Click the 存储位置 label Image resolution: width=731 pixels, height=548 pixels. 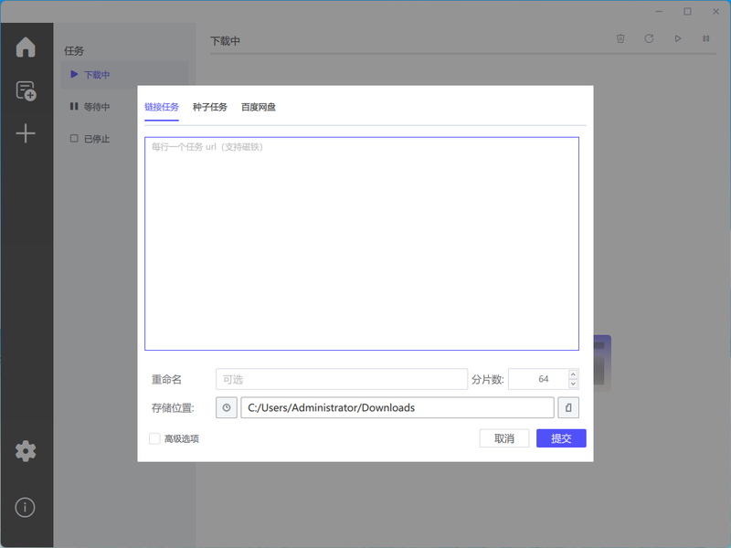click(173, 408)
